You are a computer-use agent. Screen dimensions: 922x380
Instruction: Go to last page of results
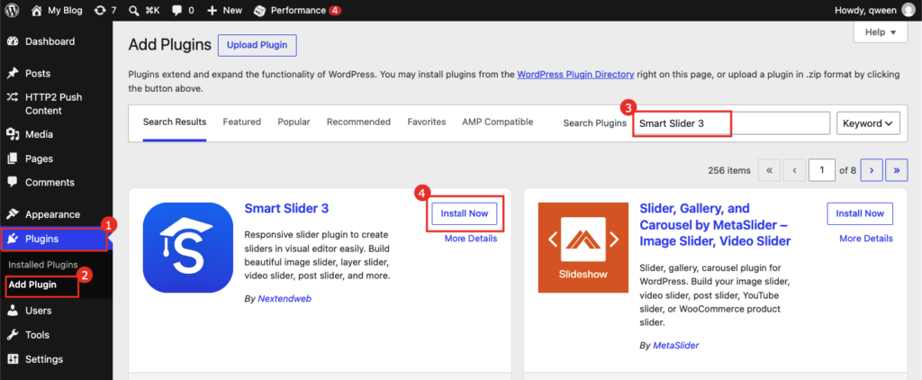tap(896, 170)
